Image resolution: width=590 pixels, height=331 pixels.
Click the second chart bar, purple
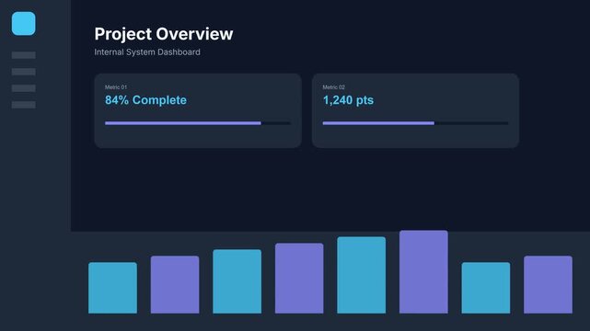(175, 284)
